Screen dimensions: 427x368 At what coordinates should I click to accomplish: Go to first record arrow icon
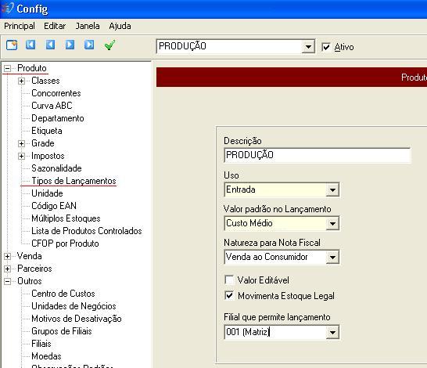pos(30,45)
